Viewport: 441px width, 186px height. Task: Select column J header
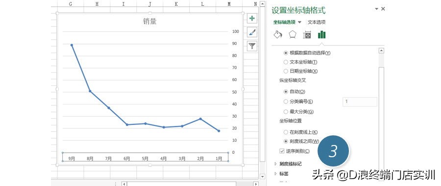[x=149, y=3]
